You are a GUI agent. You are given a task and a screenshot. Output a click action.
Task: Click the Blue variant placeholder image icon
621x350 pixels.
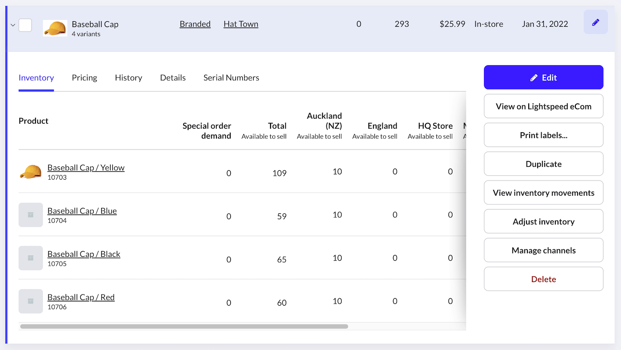31,215
